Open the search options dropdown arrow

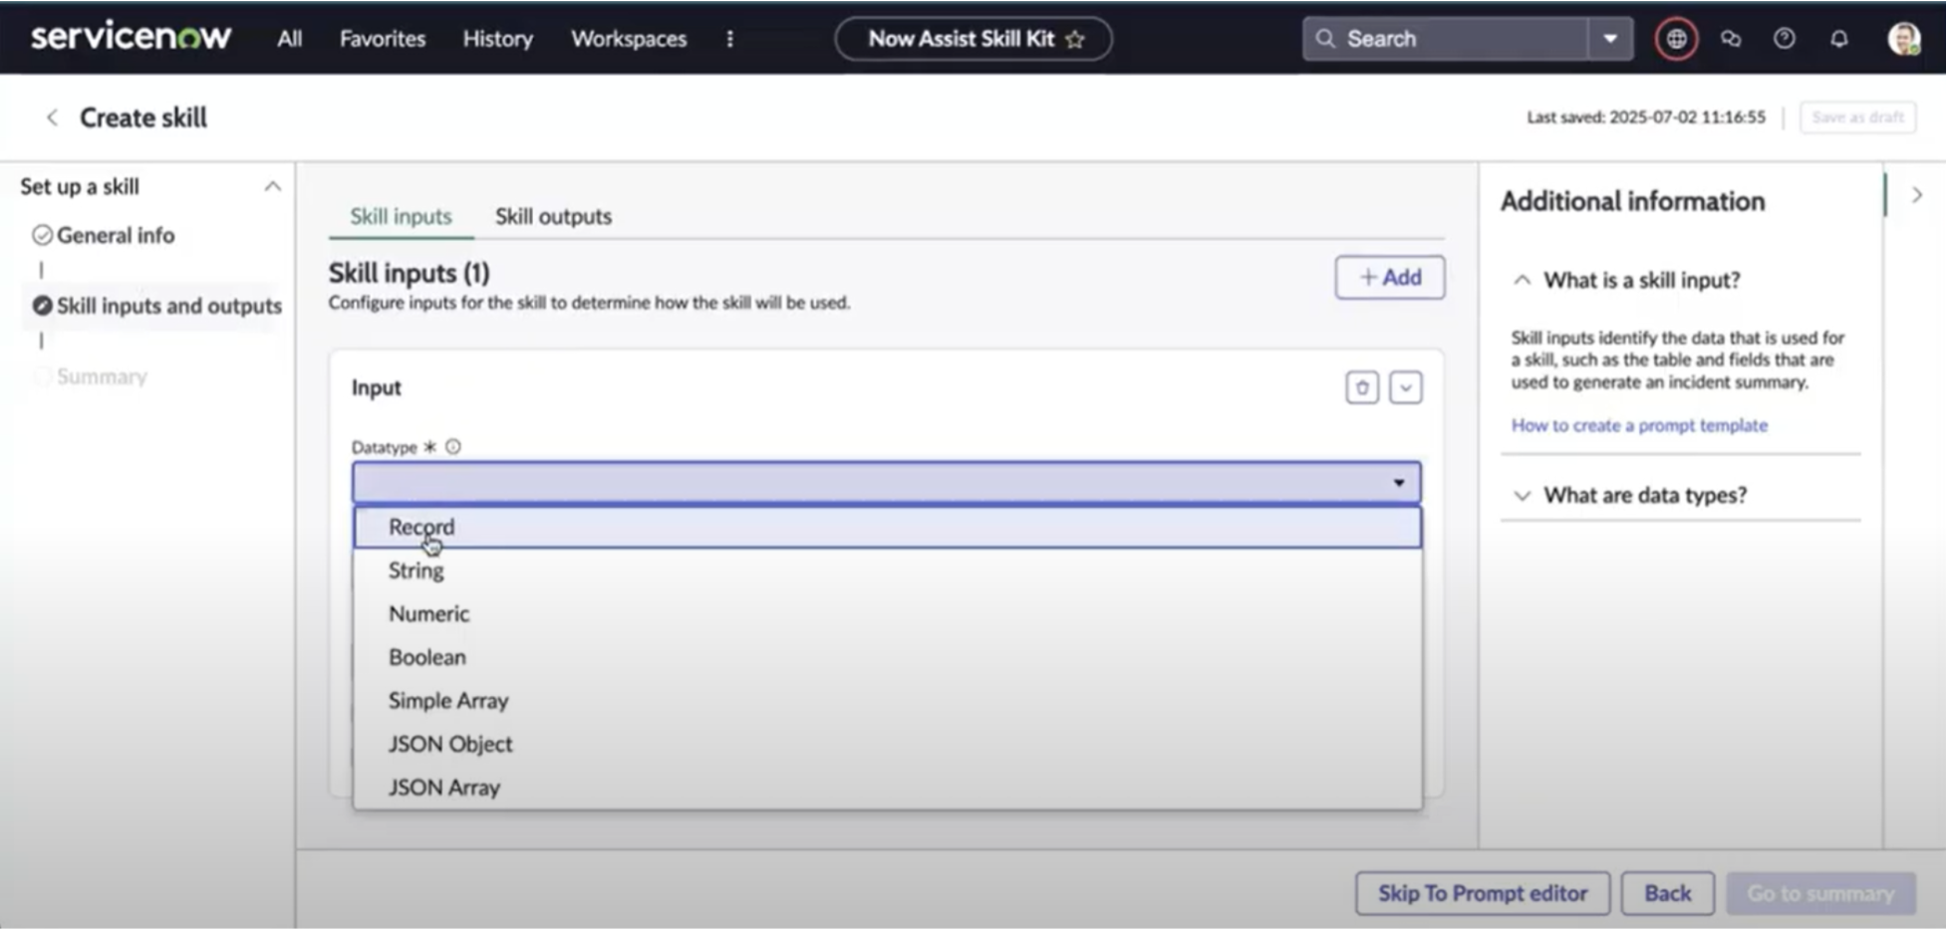(x=1610, y=39)
